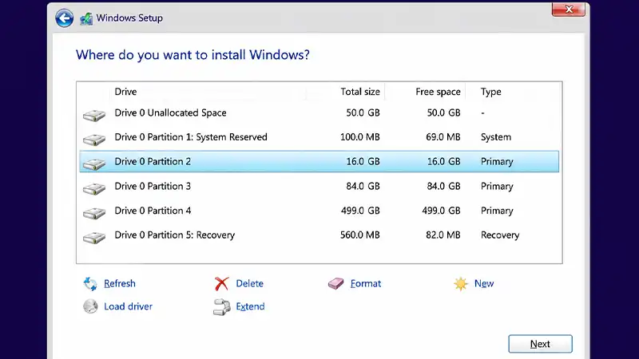Click the red X Delete icon
This screenshot has width=639, height=359.
[x=222, y=284]
